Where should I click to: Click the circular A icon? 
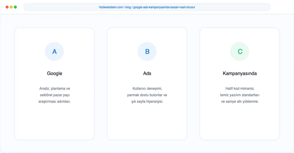click(x=54, y=51)
